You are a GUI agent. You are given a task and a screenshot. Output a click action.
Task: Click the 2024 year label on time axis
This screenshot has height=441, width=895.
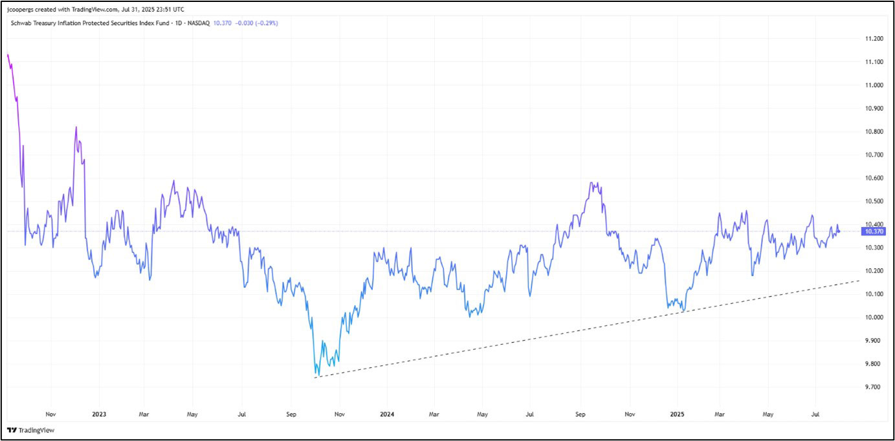[386, 414]
